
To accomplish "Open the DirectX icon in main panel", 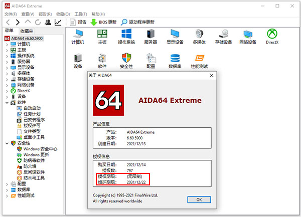I will (272, 37).
